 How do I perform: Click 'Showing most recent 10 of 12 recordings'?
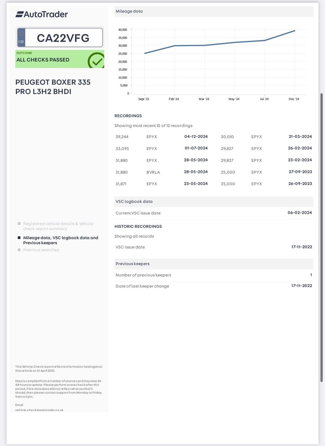[x=154, y=126]
